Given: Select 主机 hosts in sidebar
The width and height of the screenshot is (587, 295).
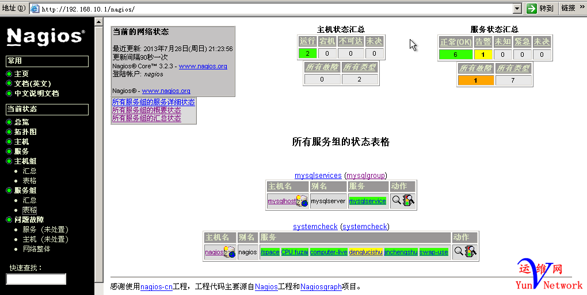Looking at the screenshot, I should (21, 142).
